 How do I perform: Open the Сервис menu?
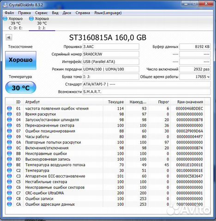coord(41,13)
